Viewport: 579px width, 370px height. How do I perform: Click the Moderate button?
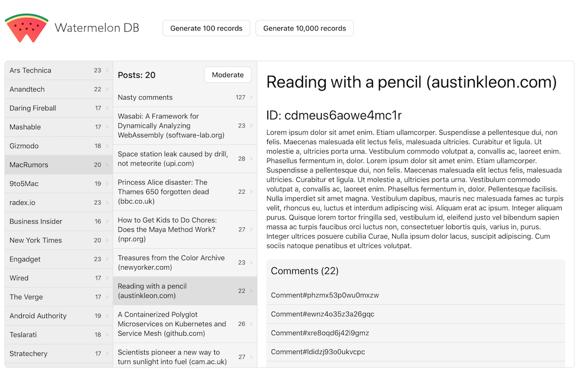click(228, 75)
